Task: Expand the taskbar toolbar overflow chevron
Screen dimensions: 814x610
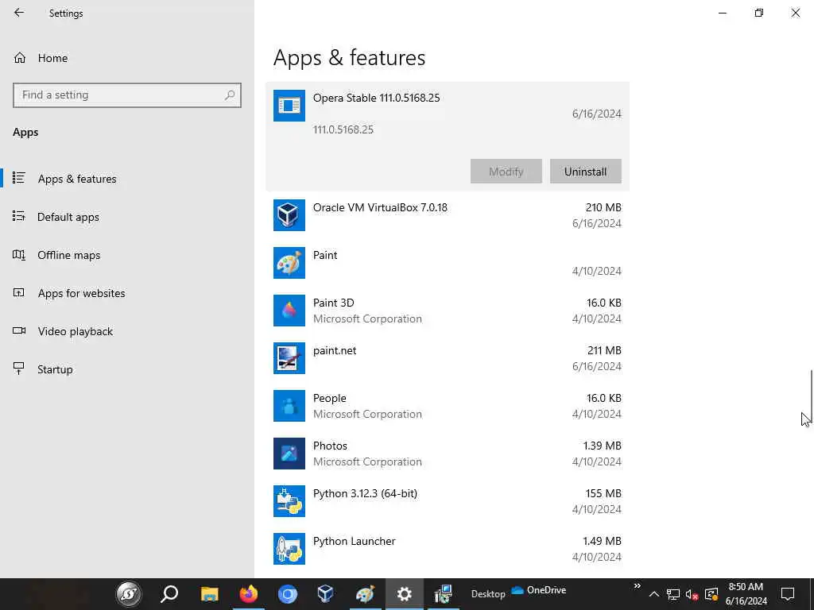Action: point(637,586)
